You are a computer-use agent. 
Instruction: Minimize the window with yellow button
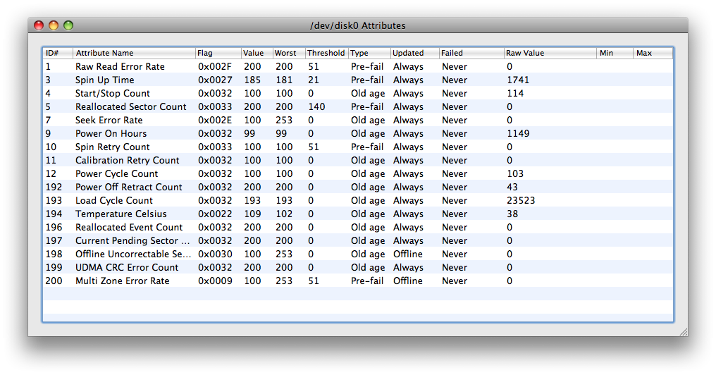[x=54, y=25]
